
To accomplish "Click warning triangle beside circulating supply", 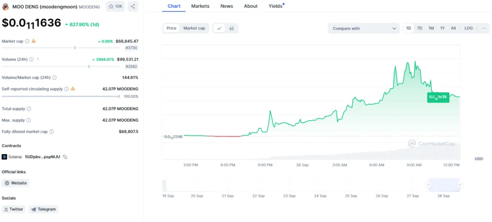I will 73,88.
